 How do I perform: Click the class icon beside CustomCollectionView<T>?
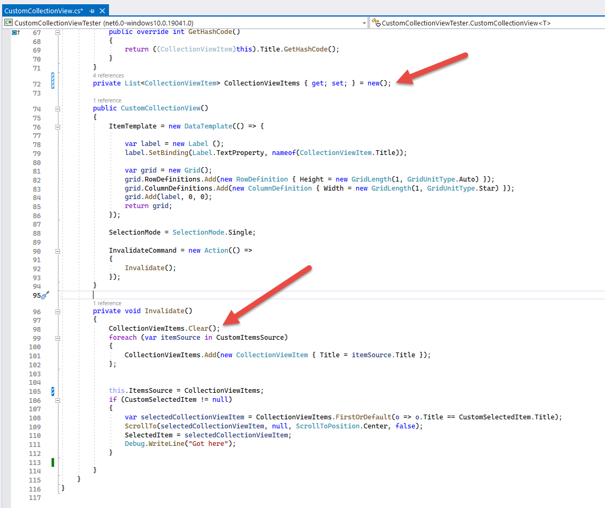coord(376,22)
